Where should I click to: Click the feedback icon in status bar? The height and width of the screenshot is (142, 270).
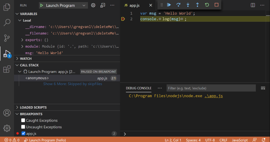[x=254, y=140]
